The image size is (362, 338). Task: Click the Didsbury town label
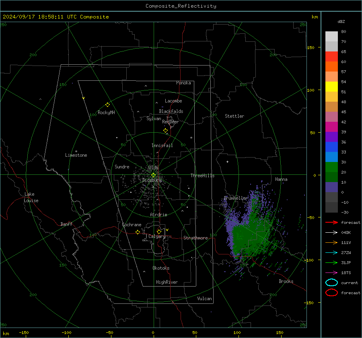[x=152, y=180]
